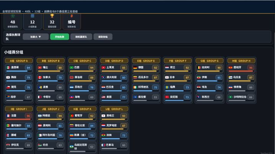
Task: Click the 卡塔尔 flag in Group B
Action: pyautogui.click(x=40, y=97)
